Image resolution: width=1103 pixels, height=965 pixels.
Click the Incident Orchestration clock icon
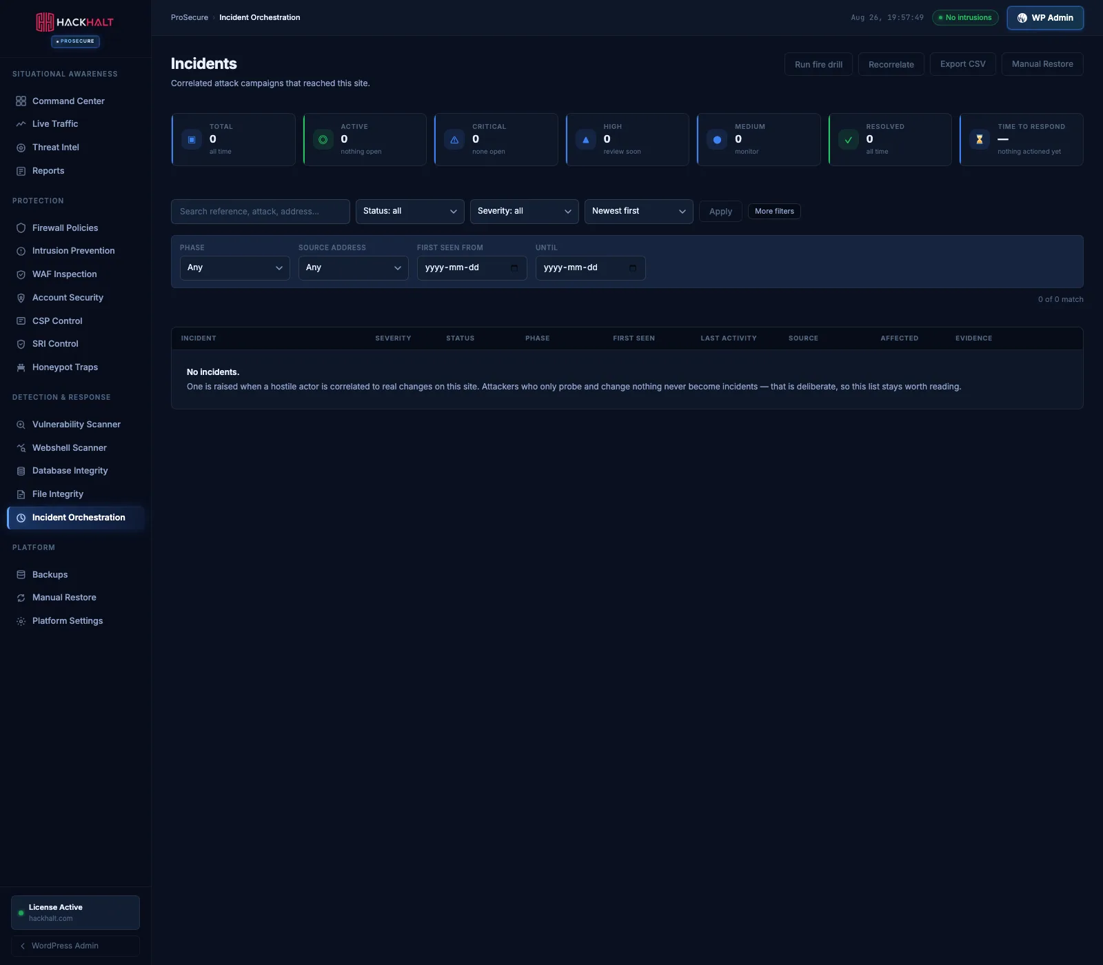(21, 518)
